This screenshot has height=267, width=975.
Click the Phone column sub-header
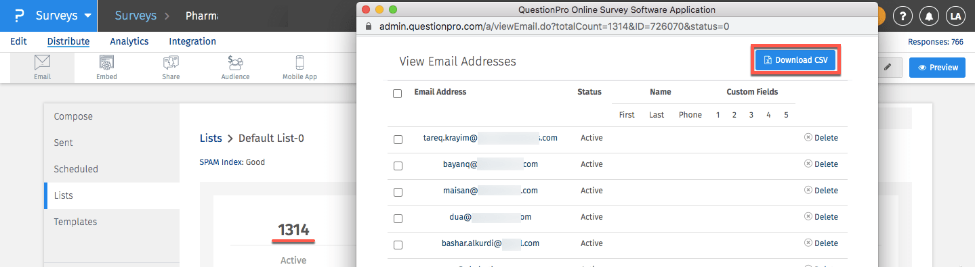pos(690,115)
